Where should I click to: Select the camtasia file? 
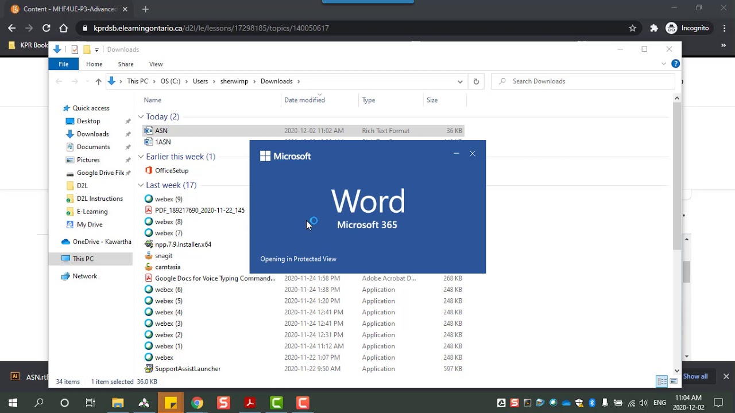coord(168,267)
